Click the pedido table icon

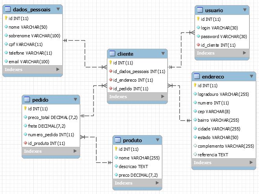point(27,99)
